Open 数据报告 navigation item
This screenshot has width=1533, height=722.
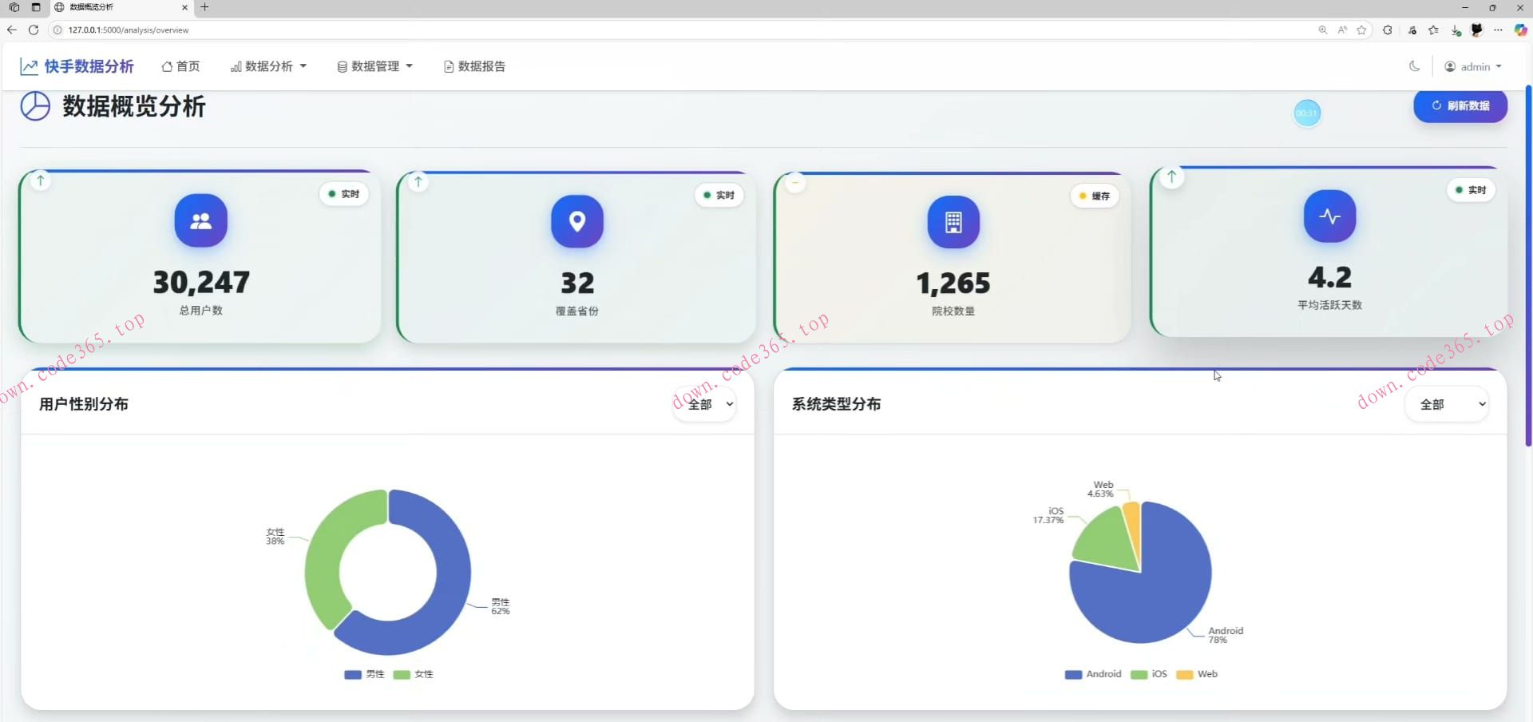point(474,66)
